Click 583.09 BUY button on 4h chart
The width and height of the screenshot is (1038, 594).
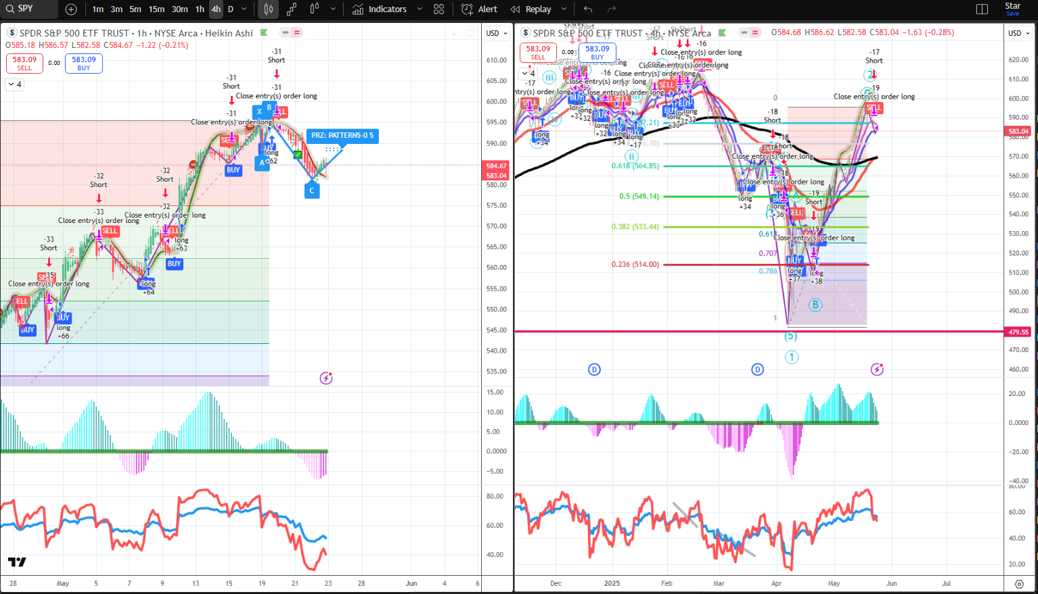597,53
